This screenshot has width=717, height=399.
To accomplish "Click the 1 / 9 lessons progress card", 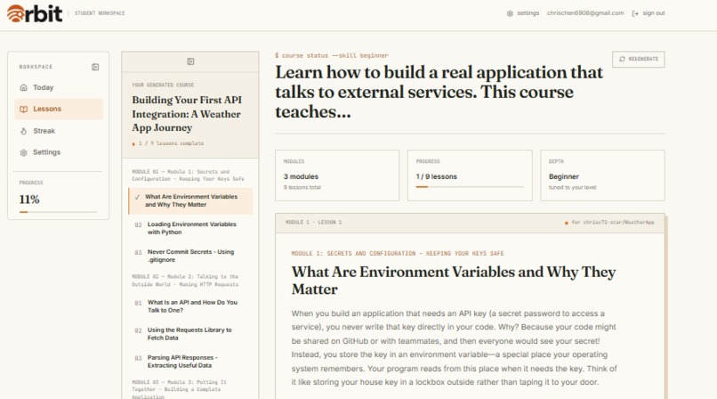I will 470,175.
